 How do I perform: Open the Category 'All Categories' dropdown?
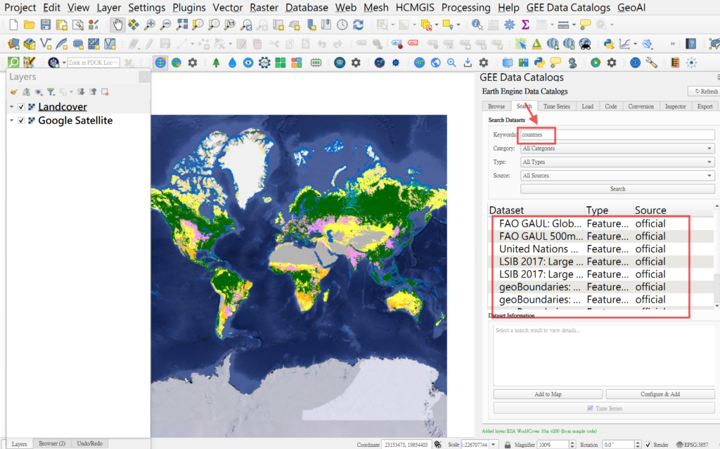617,148
